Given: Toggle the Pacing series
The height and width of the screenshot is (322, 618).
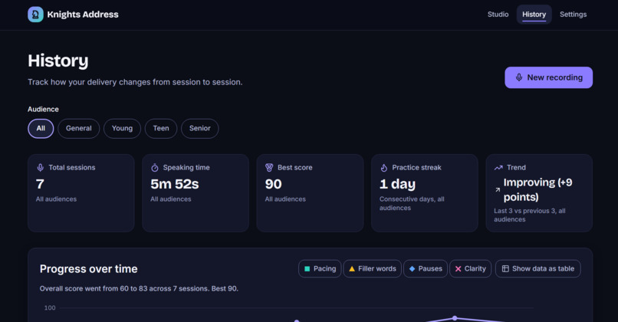Looking at the screenshot, I should tap(320, 269).
